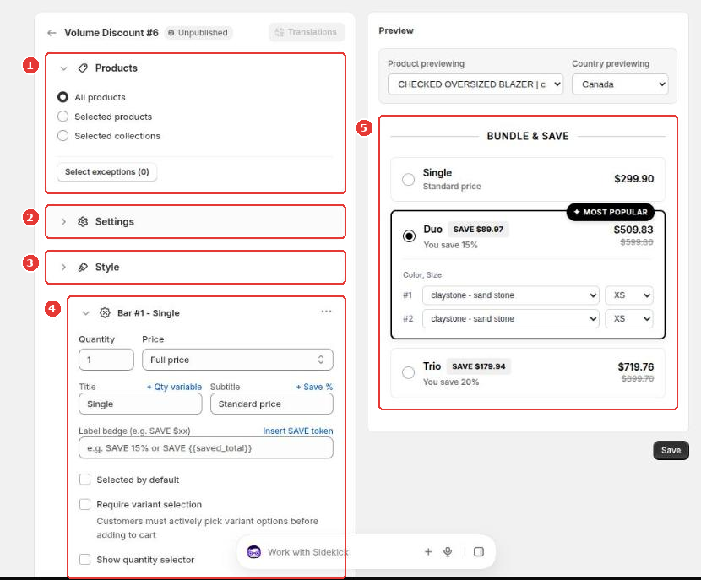The height and width of the screenshot is (580, 701).
Task: Click the + Save % link
Action: tap(314, 387)
